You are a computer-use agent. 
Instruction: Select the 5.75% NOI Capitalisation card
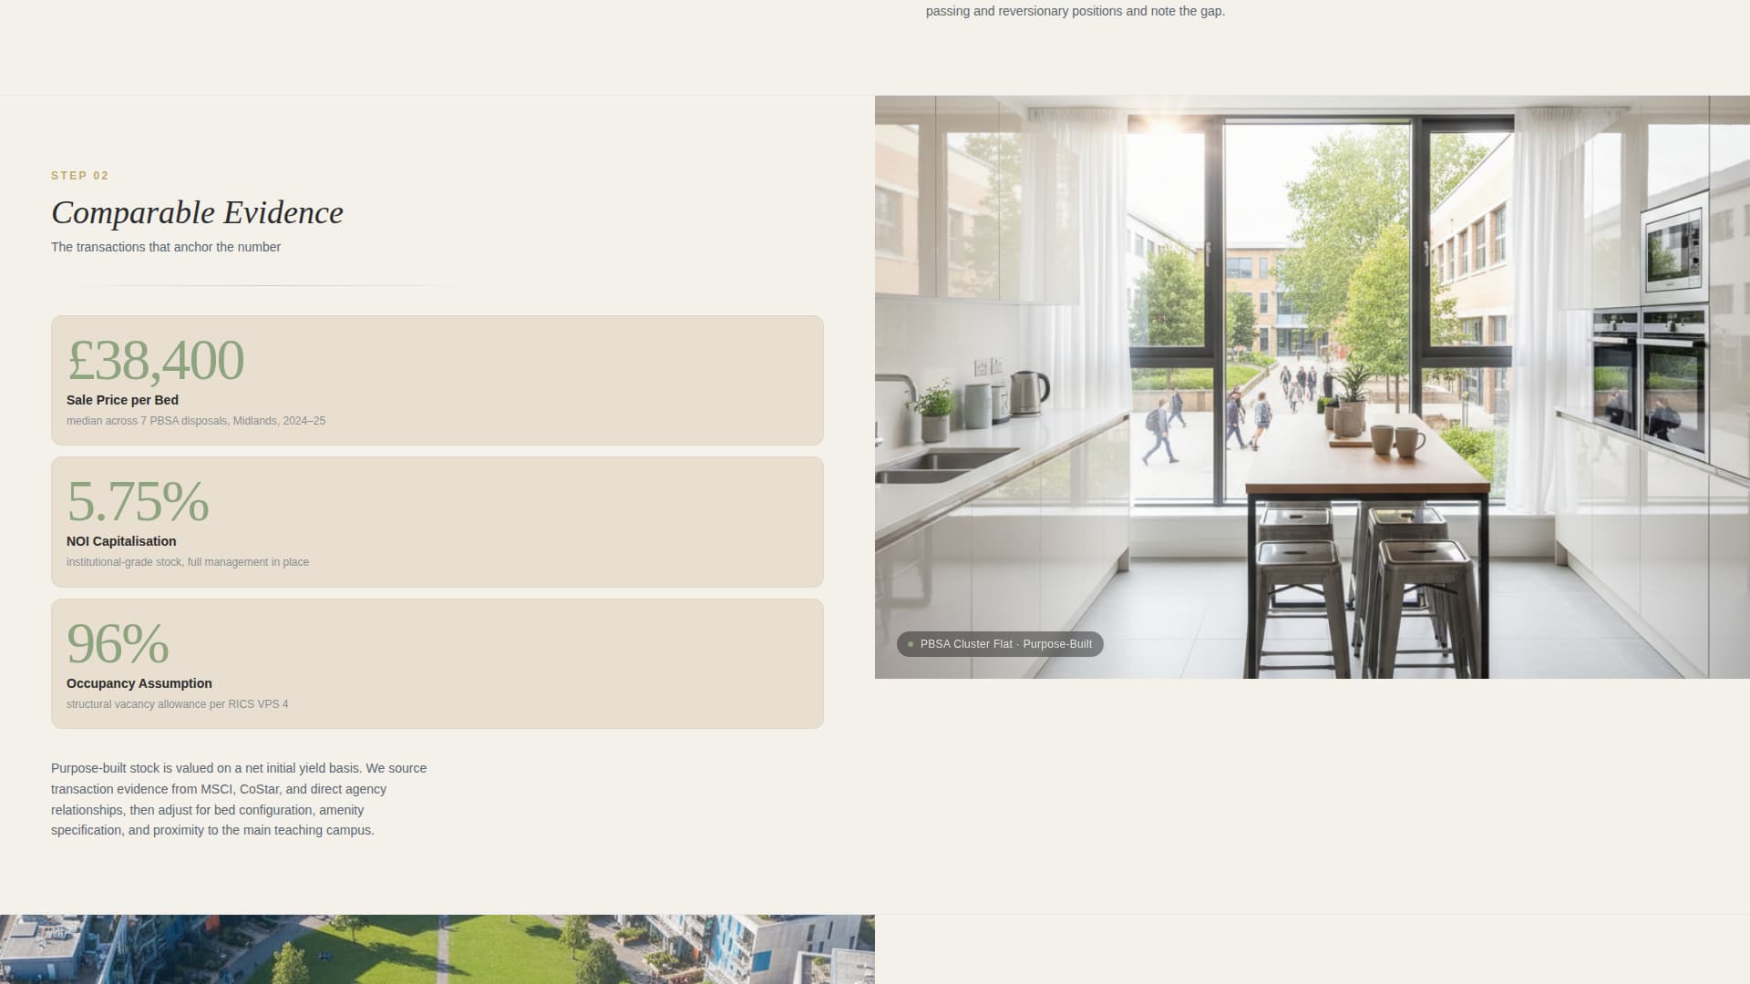pos(437,521)
